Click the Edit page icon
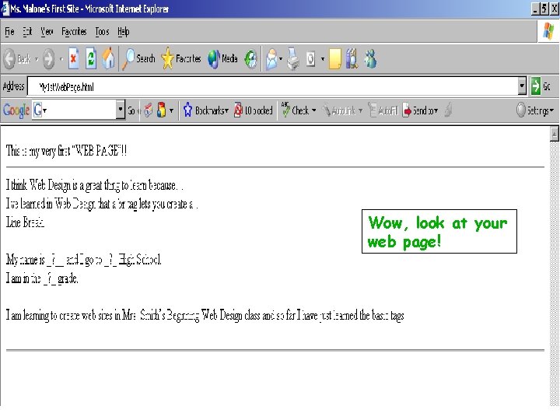The width and height of the screenshot is (560, 420). tap(310, 59)
